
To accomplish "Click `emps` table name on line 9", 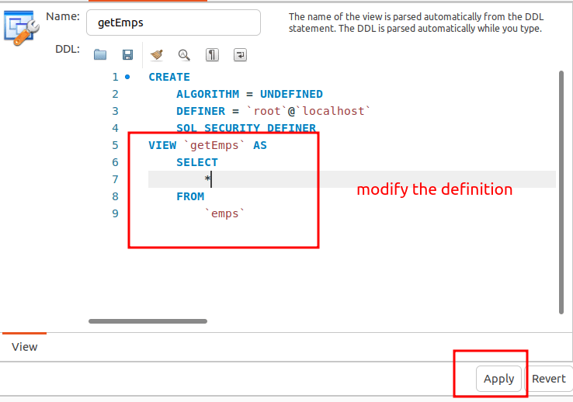I will (x=224, y=213).
